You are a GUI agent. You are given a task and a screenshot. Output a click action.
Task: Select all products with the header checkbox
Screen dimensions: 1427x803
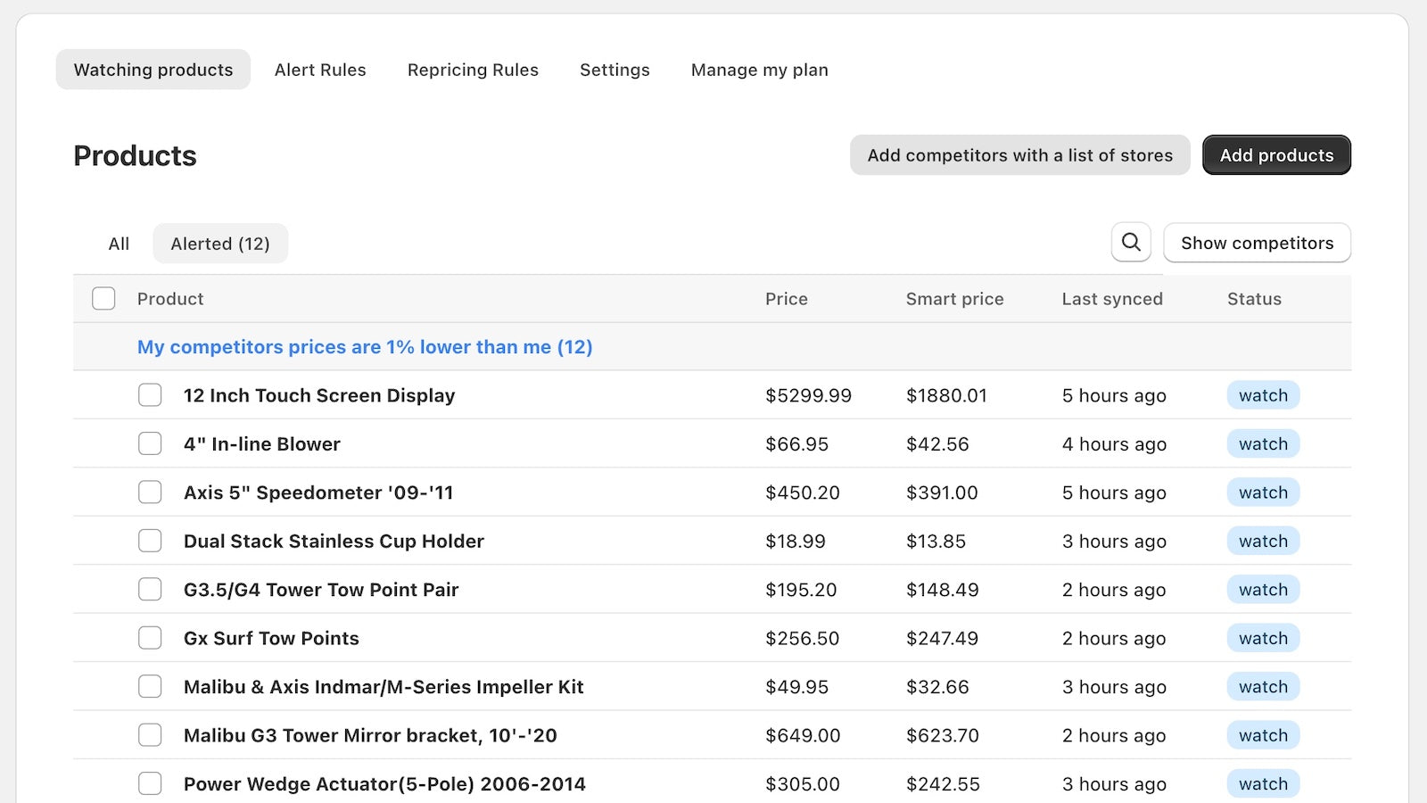pos(103,298)
